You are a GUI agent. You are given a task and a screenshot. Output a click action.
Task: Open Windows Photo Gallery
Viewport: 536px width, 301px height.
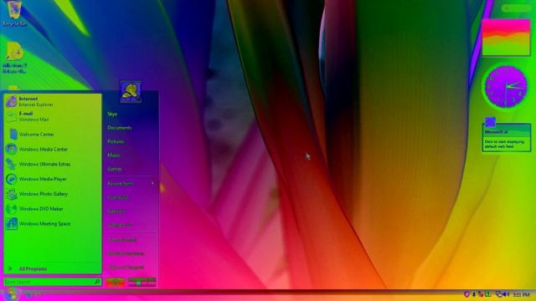coord(53,194)
